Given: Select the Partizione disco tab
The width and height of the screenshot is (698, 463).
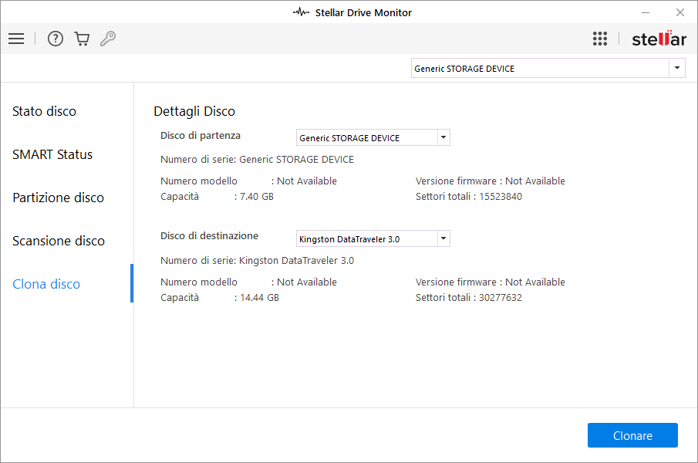Looking at the screenshot, I should pos(58,198).
